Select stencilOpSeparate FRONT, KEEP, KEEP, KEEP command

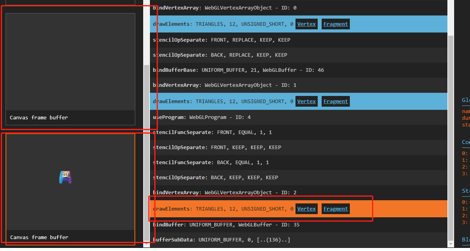pyautogui.click(x=299, y=148)
